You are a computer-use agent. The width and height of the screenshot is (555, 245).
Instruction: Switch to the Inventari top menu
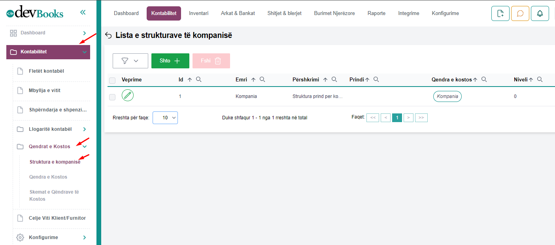[x=198, y=13]
